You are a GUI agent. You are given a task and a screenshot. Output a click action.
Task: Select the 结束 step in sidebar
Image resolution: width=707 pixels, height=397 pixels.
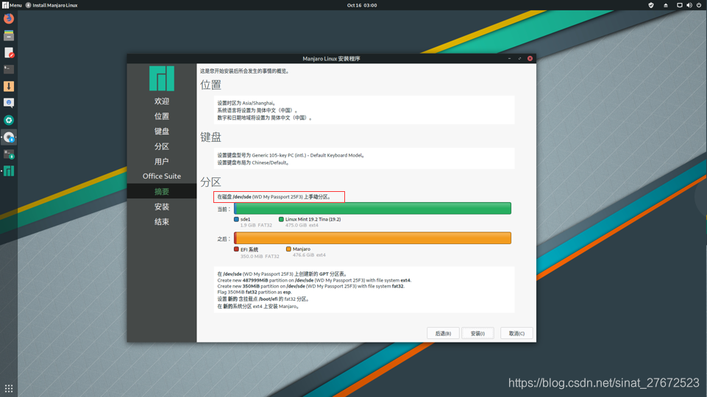tap(161, 222)
